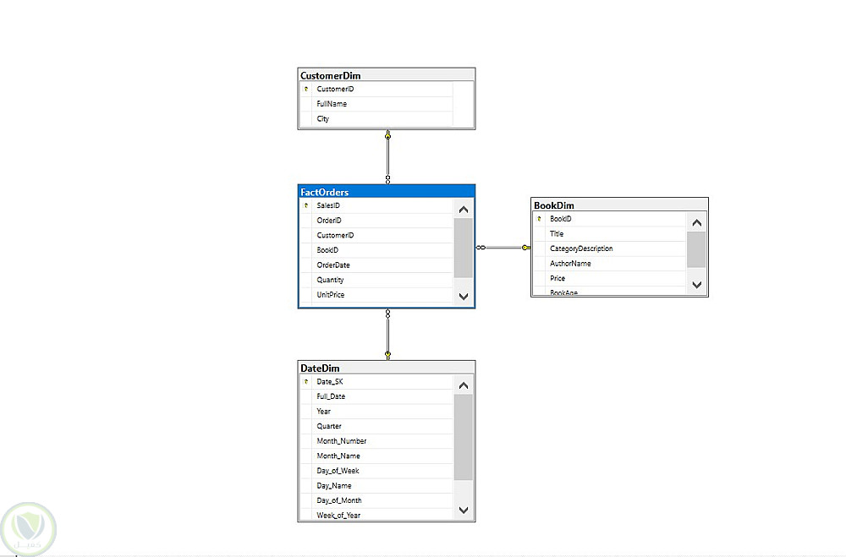
Task: Select Quantity column in FactOrders
Action: (376, 280)
